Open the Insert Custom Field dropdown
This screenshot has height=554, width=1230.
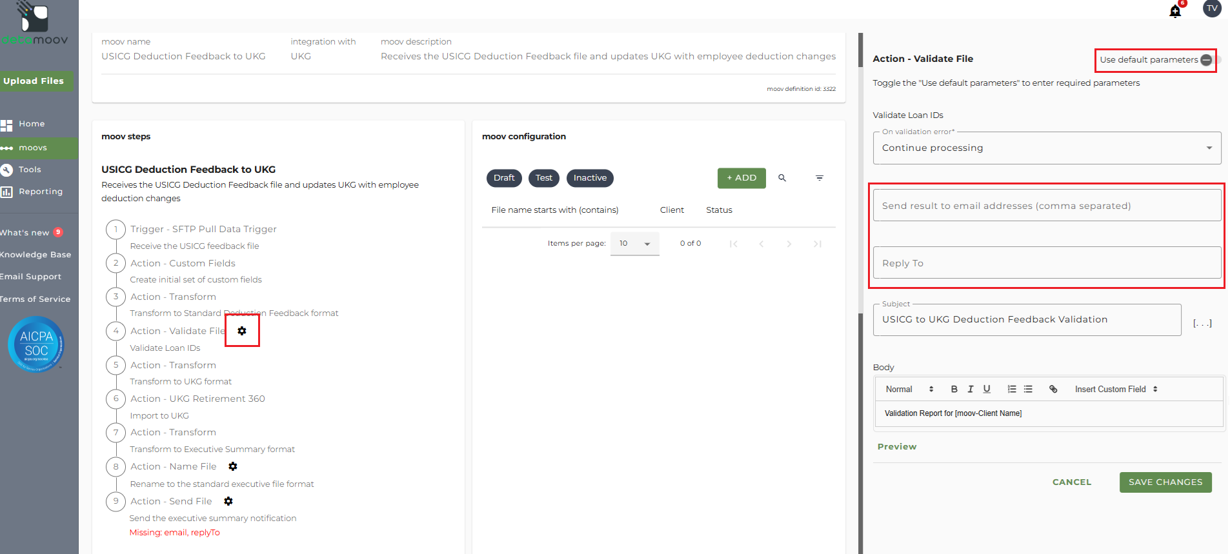click(1116, 389)
